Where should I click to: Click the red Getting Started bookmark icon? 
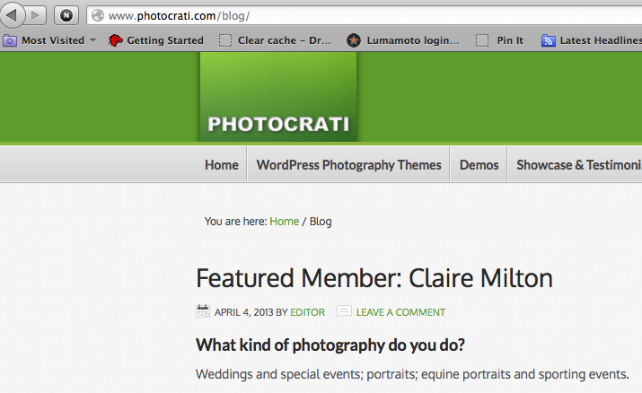(116, 40)
